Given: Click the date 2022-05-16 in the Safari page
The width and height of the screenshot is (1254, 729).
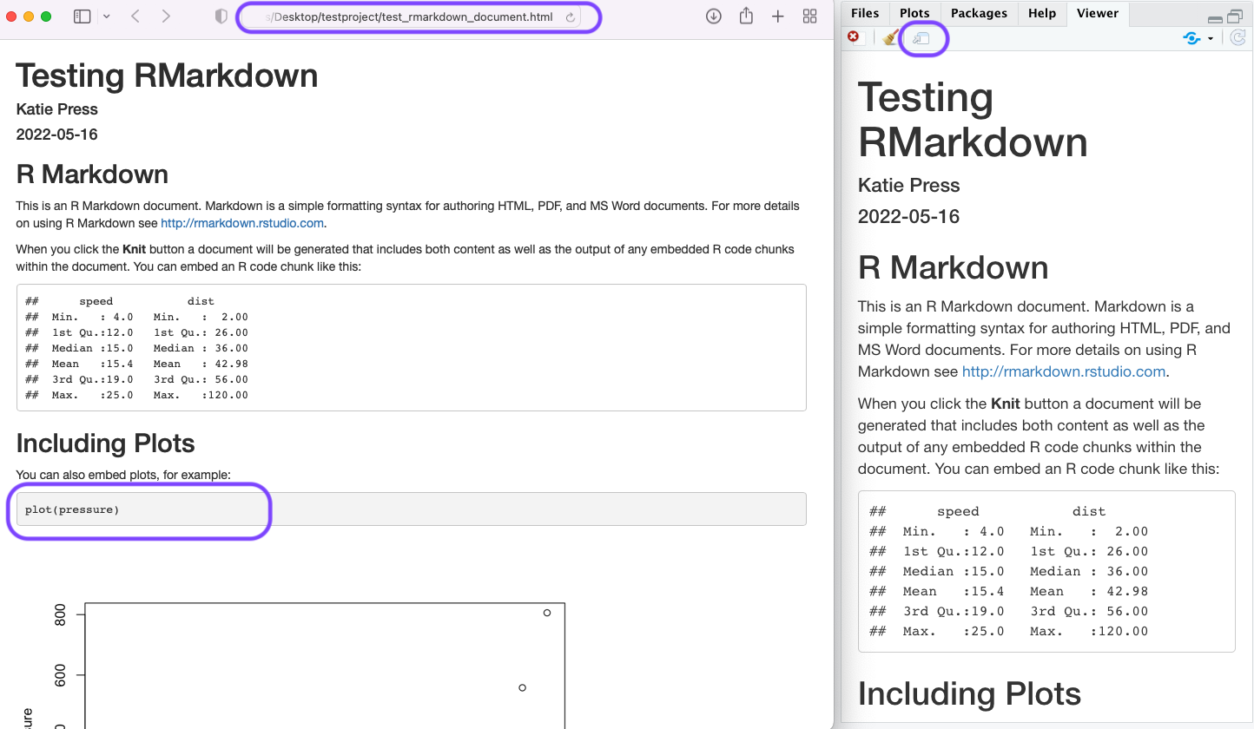Looking at the screenshot, I should tap(57, 135).
